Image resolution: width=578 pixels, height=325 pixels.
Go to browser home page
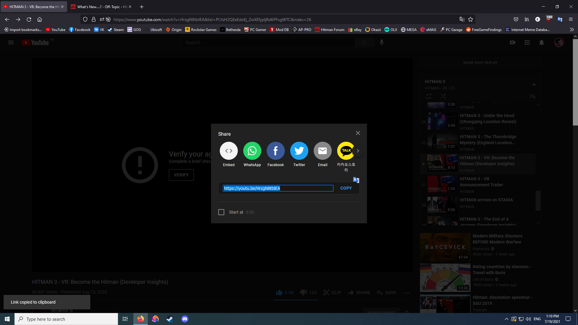click(x=39, y=20)
